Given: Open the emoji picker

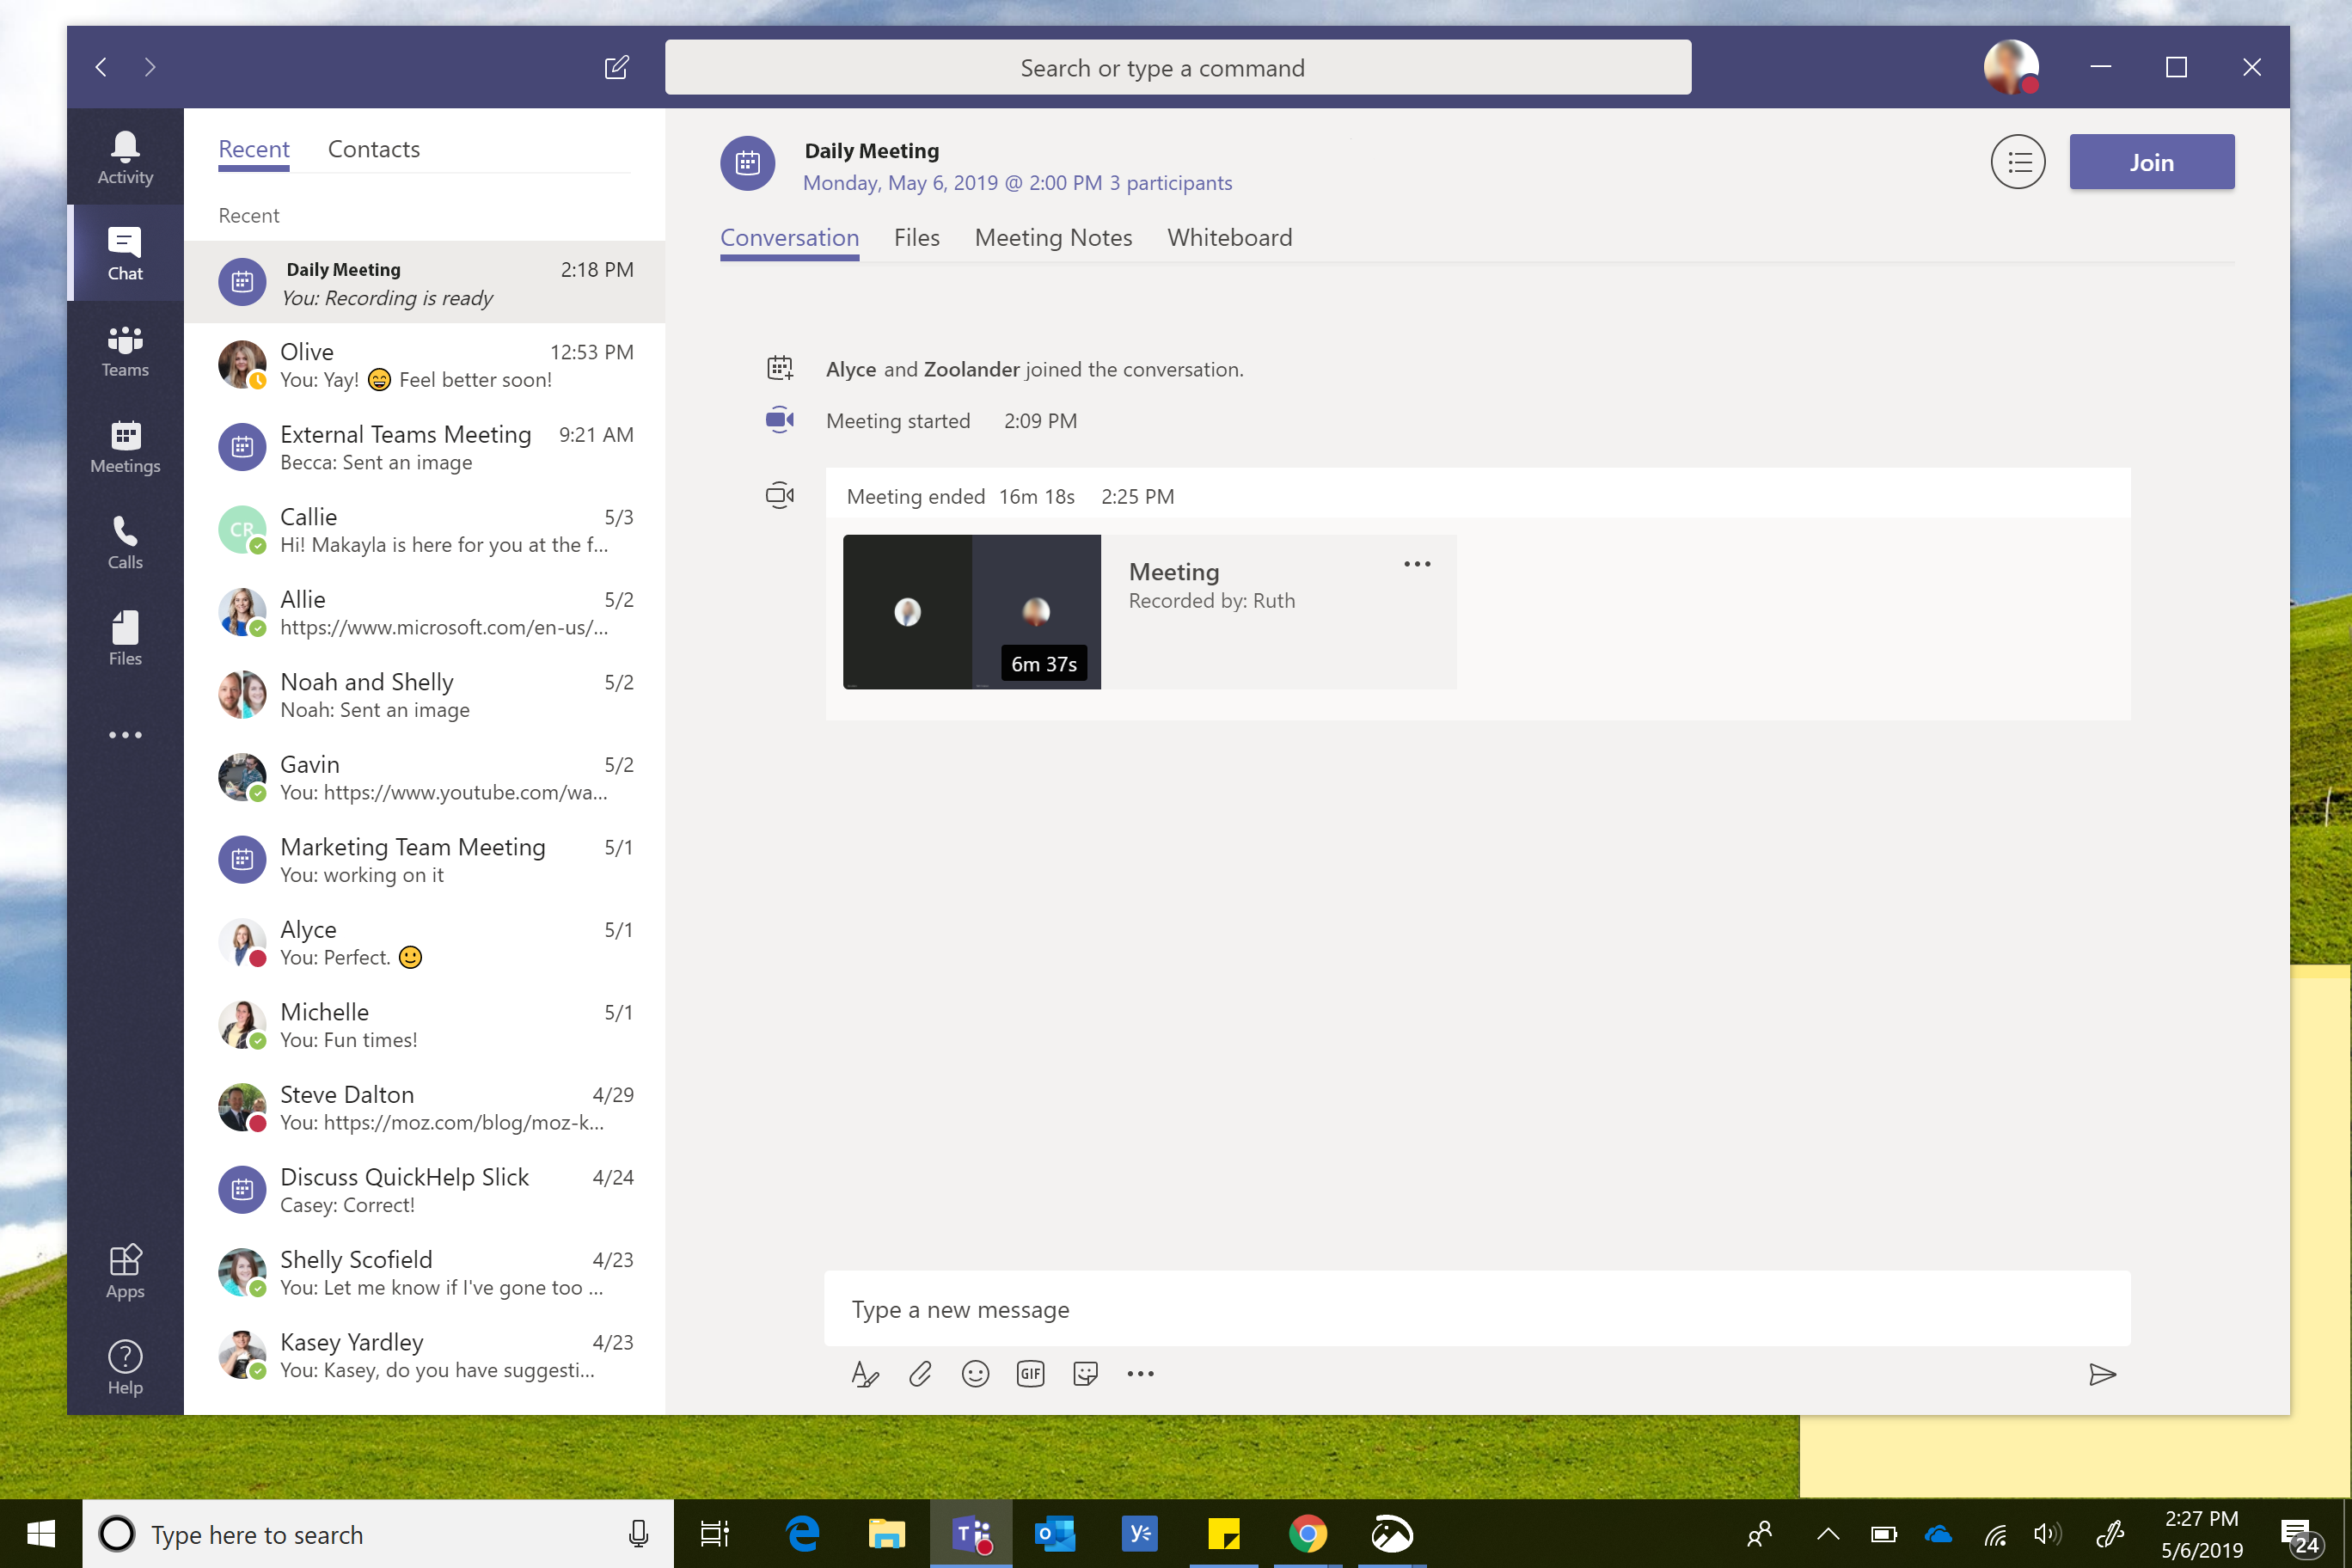Looking at the screenshot, I should [975, 1374].
